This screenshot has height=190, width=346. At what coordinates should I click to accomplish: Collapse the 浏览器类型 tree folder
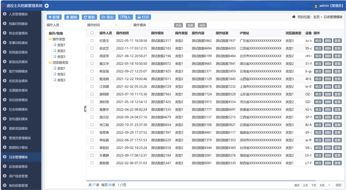(x=50, y=62)
